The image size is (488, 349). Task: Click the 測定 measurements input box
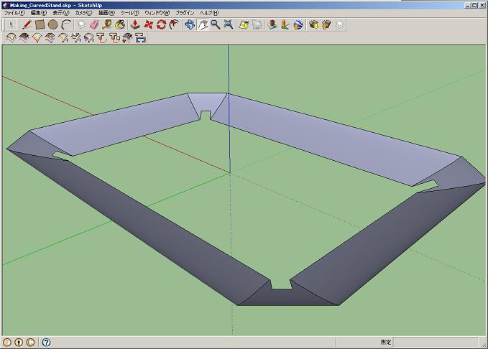click(438, 343)
